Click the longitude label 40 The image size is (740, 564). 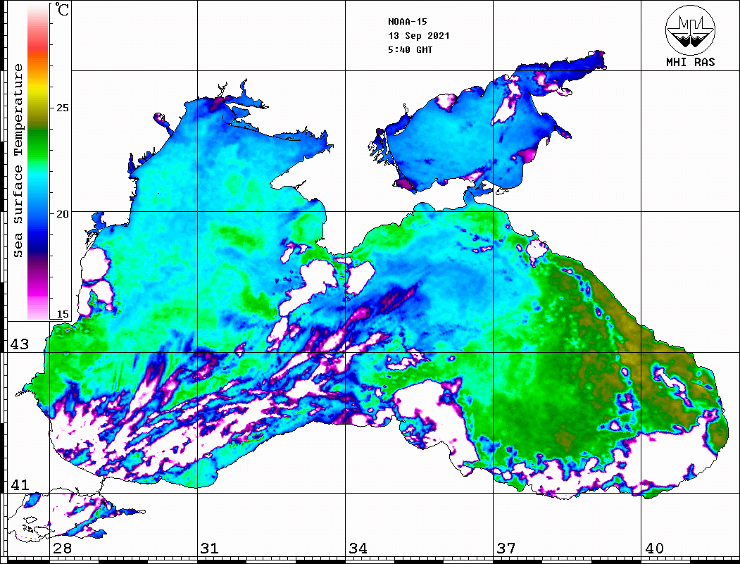click(654, 548)
